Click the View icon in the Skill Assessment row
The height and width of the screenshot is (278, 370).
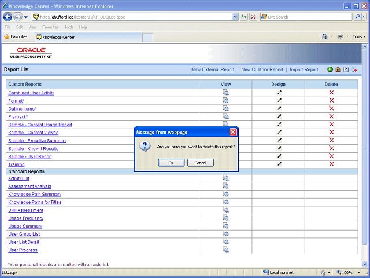tap(225, 210)
